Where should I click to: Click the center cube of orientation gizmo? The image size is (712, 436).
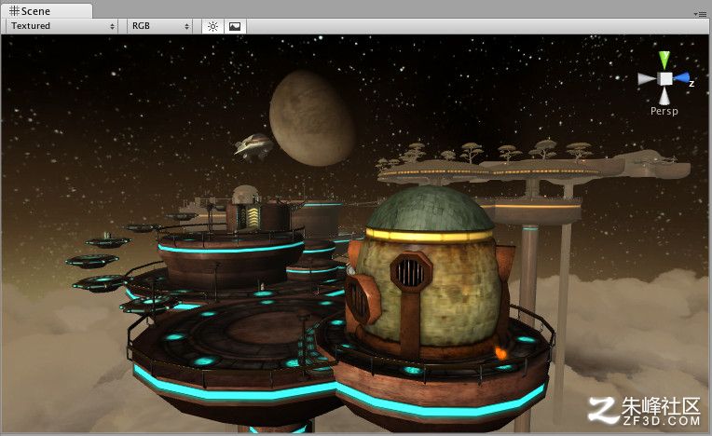pos(665,78)
